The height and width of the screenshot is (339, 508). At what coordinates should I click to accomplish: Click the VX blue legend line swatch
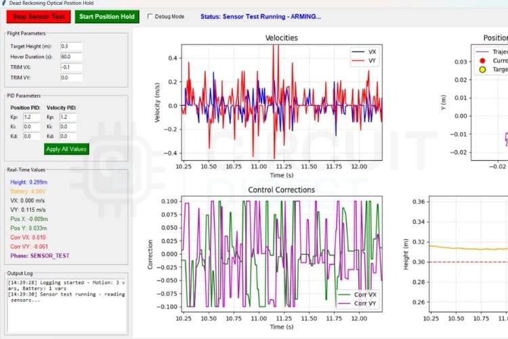pyautogui.click(x=357, y=52)
